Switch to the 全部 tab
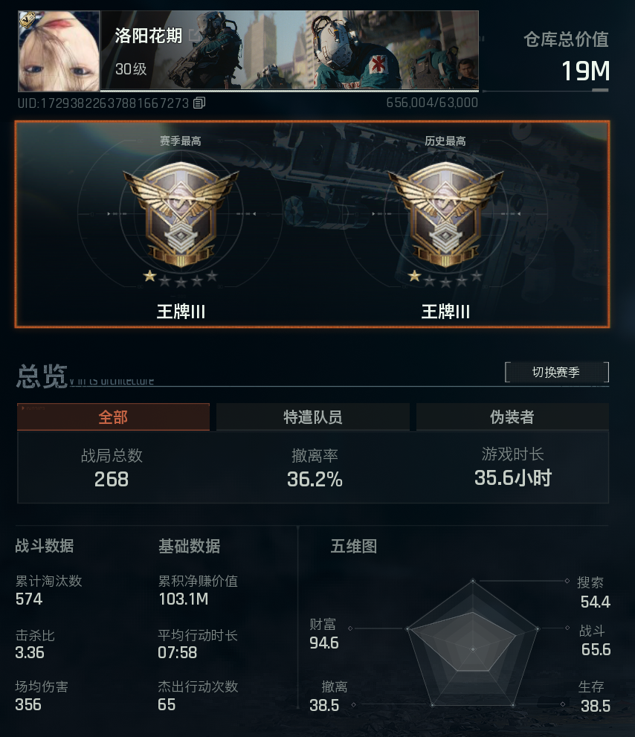The image size is (635, 737). point(113,417)
